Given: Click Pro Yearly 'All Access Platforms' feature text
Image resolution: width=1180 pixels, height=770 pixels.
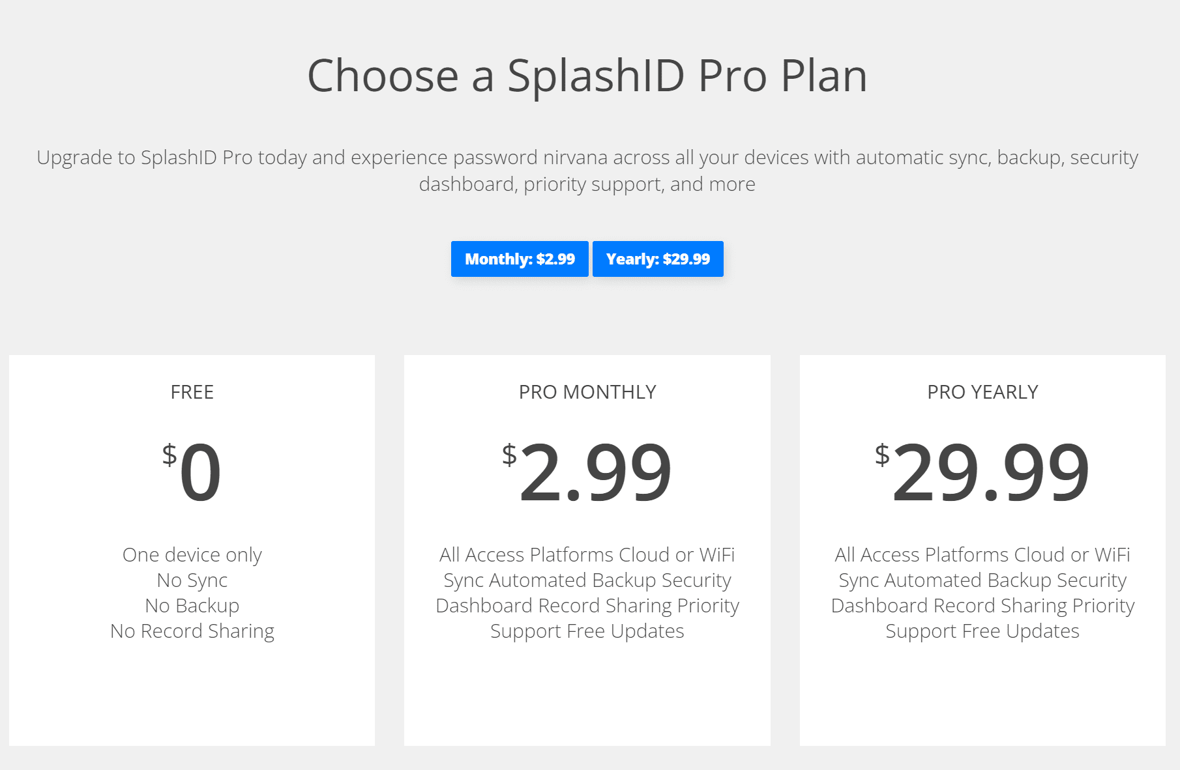Looking at the screenshot, I should coord(922,555).
